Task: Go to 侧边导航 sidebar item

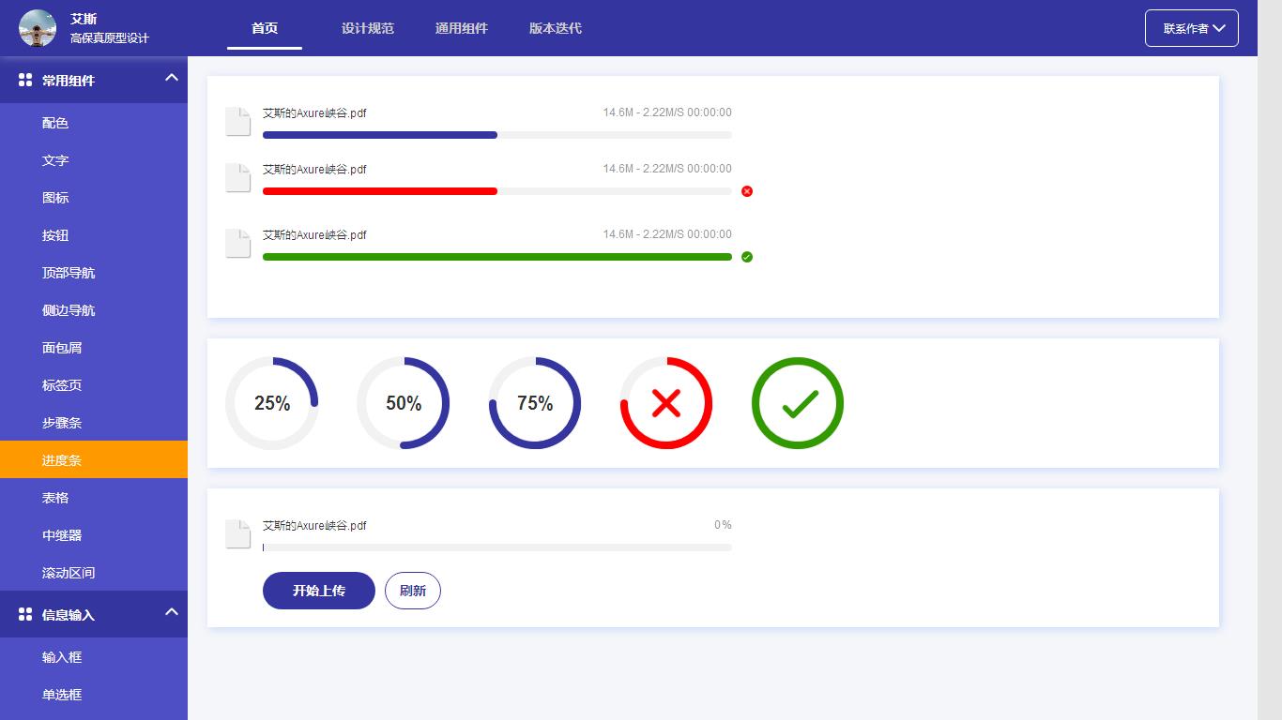Action: [94, 310]
